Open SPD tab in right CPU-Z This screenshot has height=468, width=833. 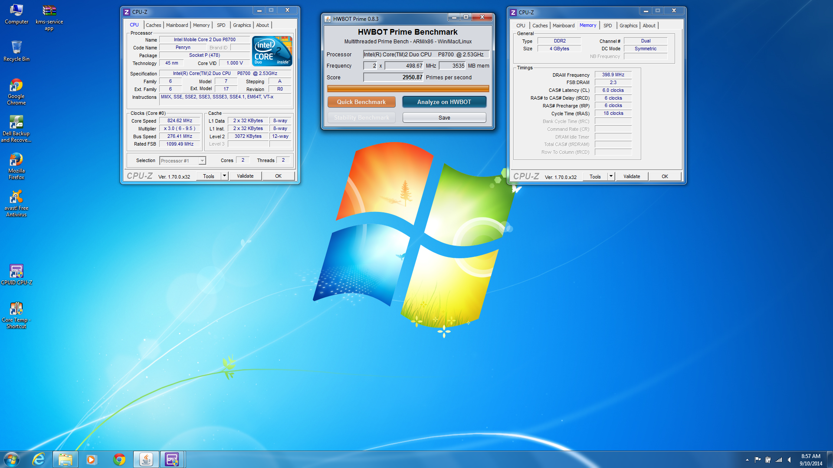tap(607, 26)
